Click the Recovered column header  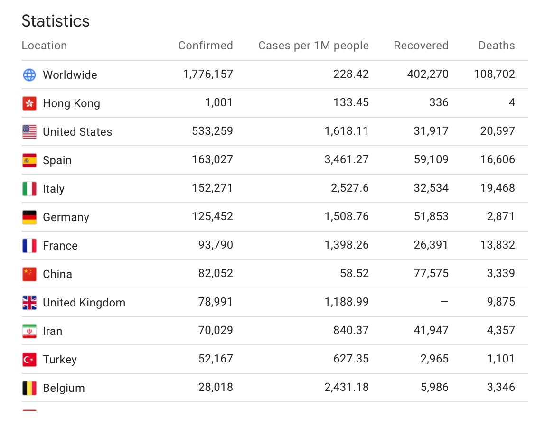421,46
